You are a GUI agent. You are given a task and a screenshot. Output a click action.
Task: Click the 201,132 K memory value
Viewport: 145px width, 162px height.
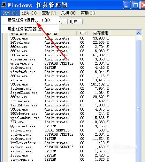(100, 84)
